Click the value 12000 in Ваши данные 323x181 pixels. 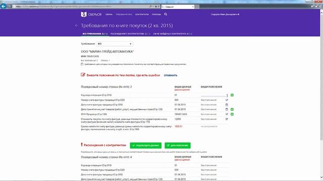pos(178,119)
